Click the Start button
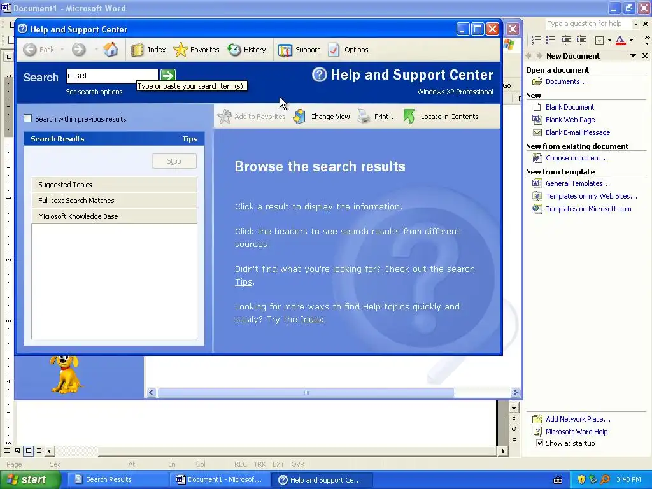652x489 pixels. pyautogui.click(x=31, y=479)
